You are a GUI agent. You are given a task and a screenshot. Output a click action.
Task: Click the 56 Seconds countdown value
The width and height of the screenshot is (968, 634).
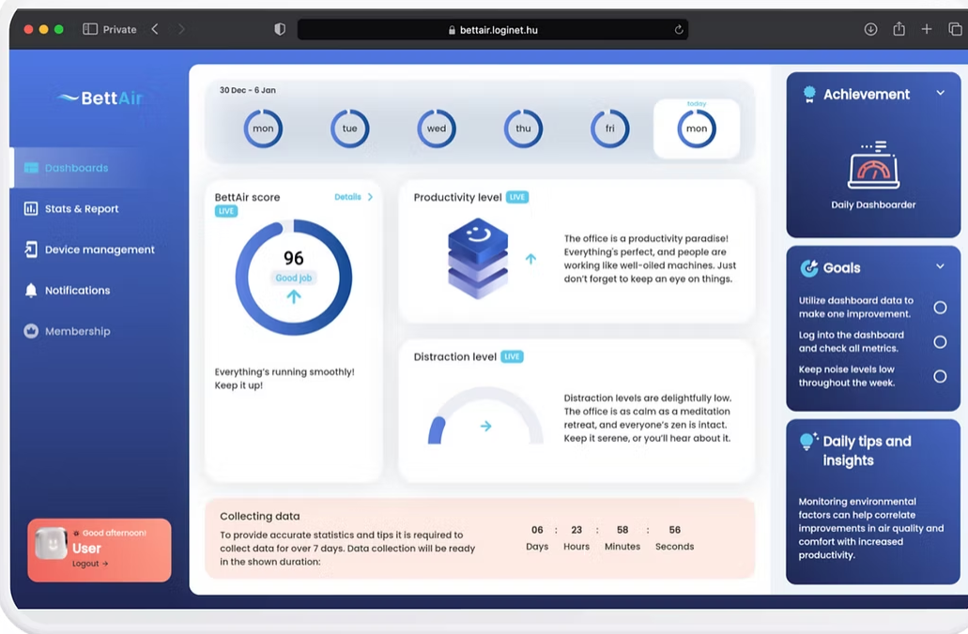click(x=675, y=530)
